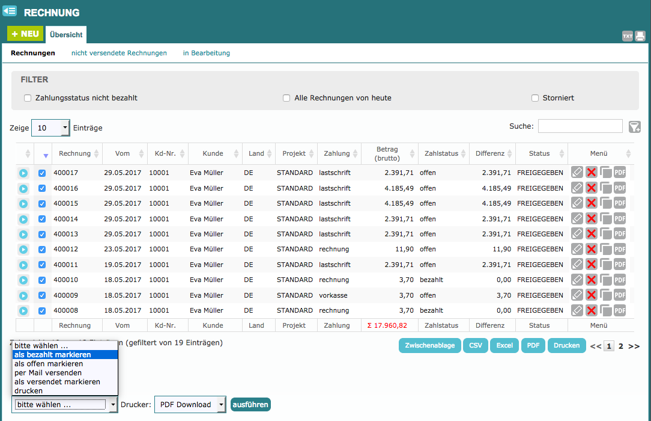Open the search filter funnel icon

634,126
